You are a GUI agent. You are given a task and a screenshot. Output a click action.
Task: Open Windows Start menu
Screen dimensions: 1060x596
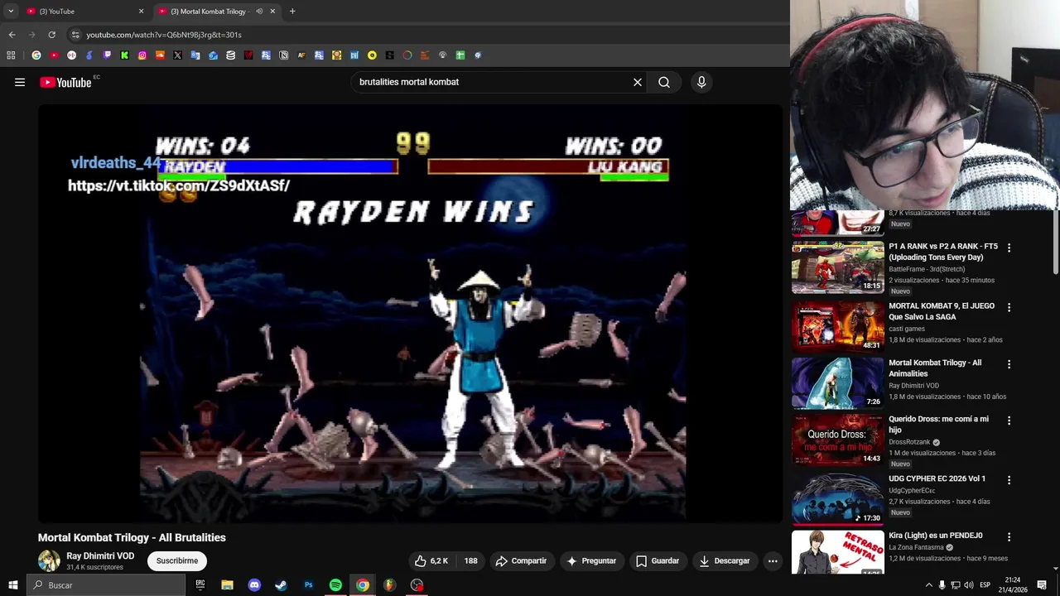click(12, 585)
